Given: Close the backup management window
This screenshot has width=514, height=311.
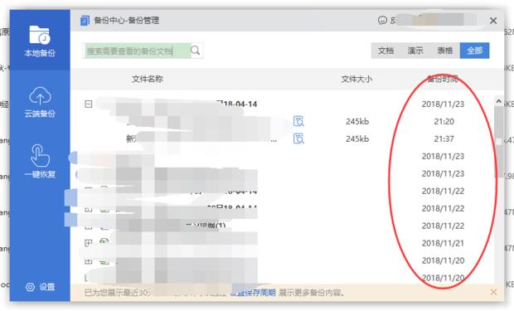Looking at the screenshot, I should coord(493,21).
